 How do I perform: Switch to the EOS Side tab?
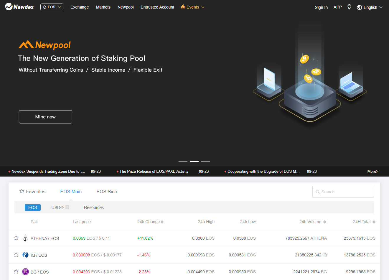click(x=107, y=192)
